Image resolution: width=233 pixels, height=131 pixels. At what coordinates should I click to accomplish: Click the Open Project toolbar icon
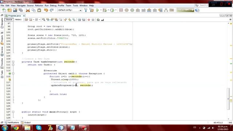15,10
